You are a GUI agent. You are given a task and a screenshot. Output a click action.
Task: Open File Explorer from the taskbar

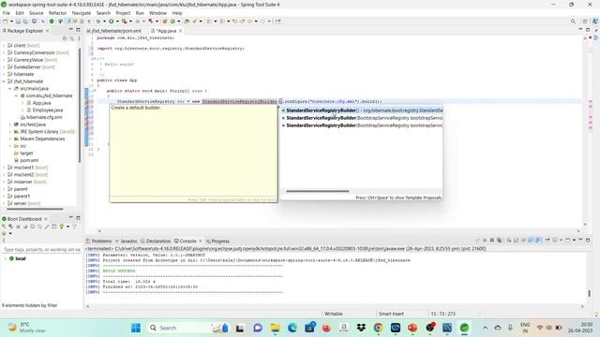click(275, 328)
